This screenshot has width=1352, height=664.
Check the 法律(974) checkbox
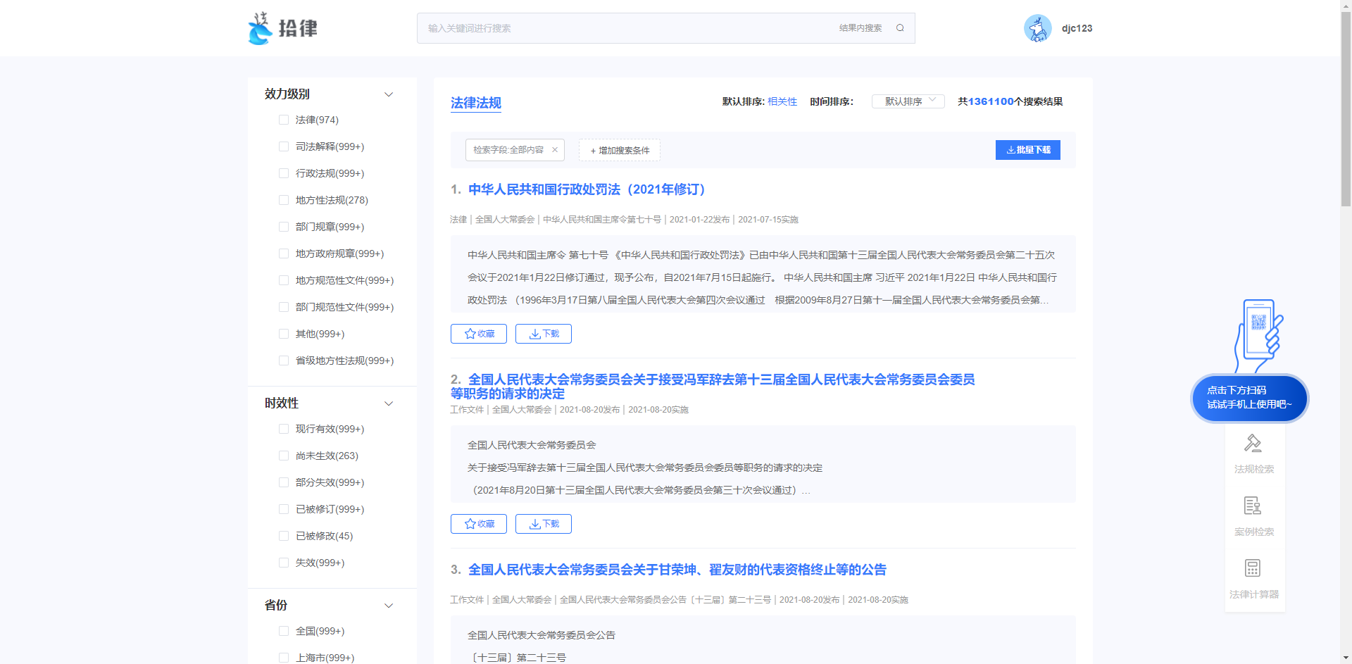tap(284, 120)
